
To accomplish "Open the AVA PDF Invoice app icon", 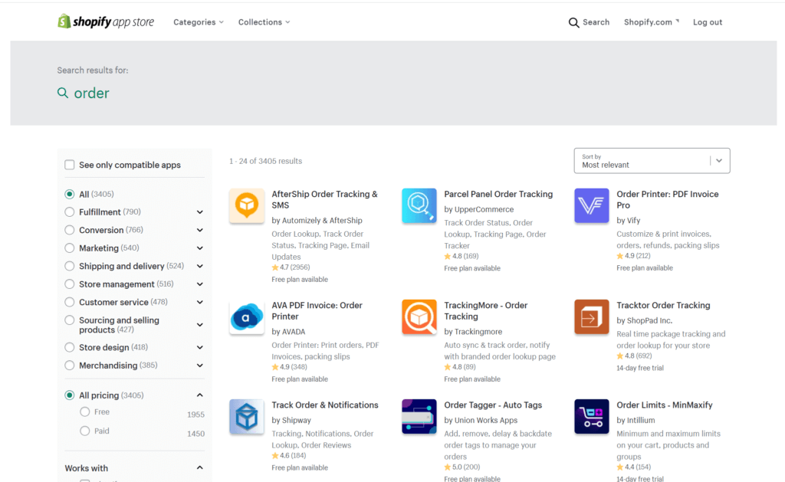I will (x=246, y=316).
